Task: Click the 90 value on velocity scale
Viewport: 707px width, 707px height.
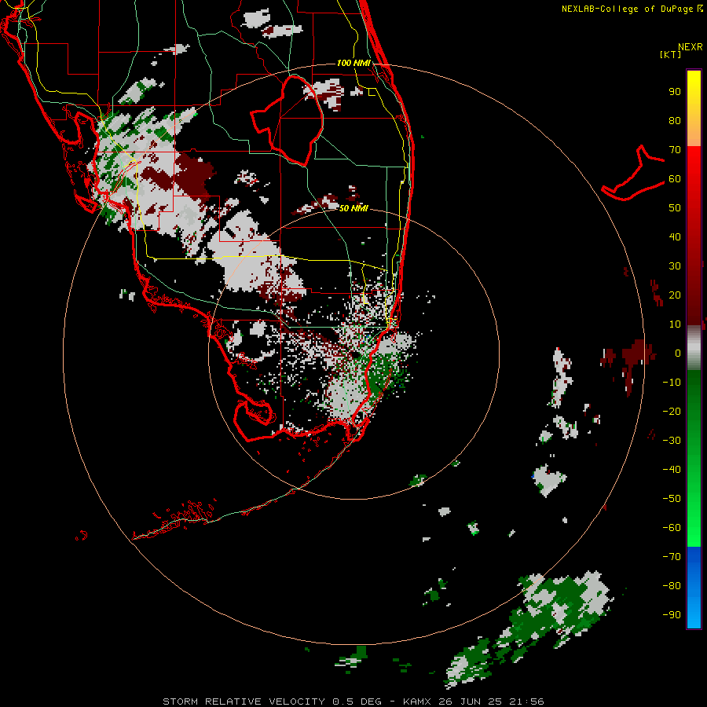Action: pyautogui.click(x=675, y=92)
